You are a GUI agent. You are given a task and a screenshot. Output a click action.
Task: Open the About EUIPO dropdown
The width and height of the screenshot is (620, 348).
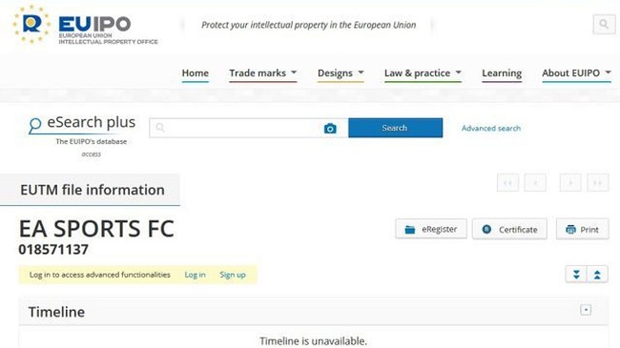(576, 73)
